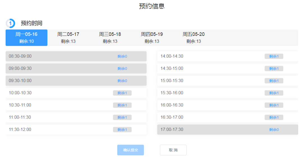Switch to the 周二05-17 date tab
The image size is (303, 158).
tap(68, 37)
